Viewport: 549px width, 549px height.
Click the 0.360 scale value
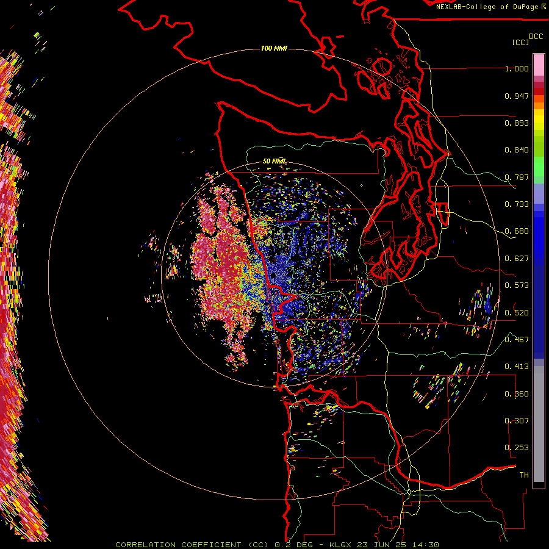click(x=517, y=394)
